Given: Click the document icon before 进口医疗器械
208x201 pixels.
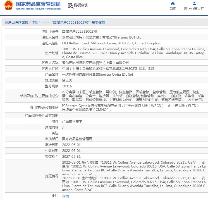Looking at the screenshot, I should pos(6,22).
